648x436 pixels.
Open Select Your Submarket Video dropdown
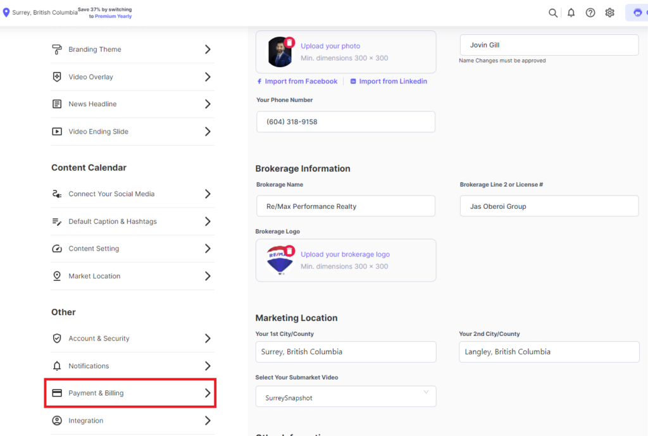tap(346, 397)
